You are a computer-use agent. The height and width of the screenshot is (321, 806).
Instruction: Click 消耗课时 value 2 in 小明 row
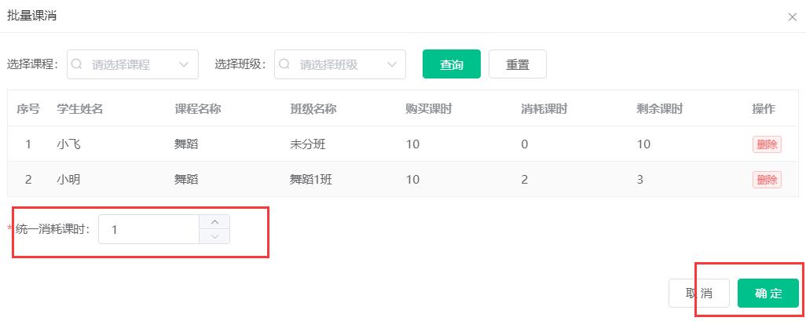[524, 179]
